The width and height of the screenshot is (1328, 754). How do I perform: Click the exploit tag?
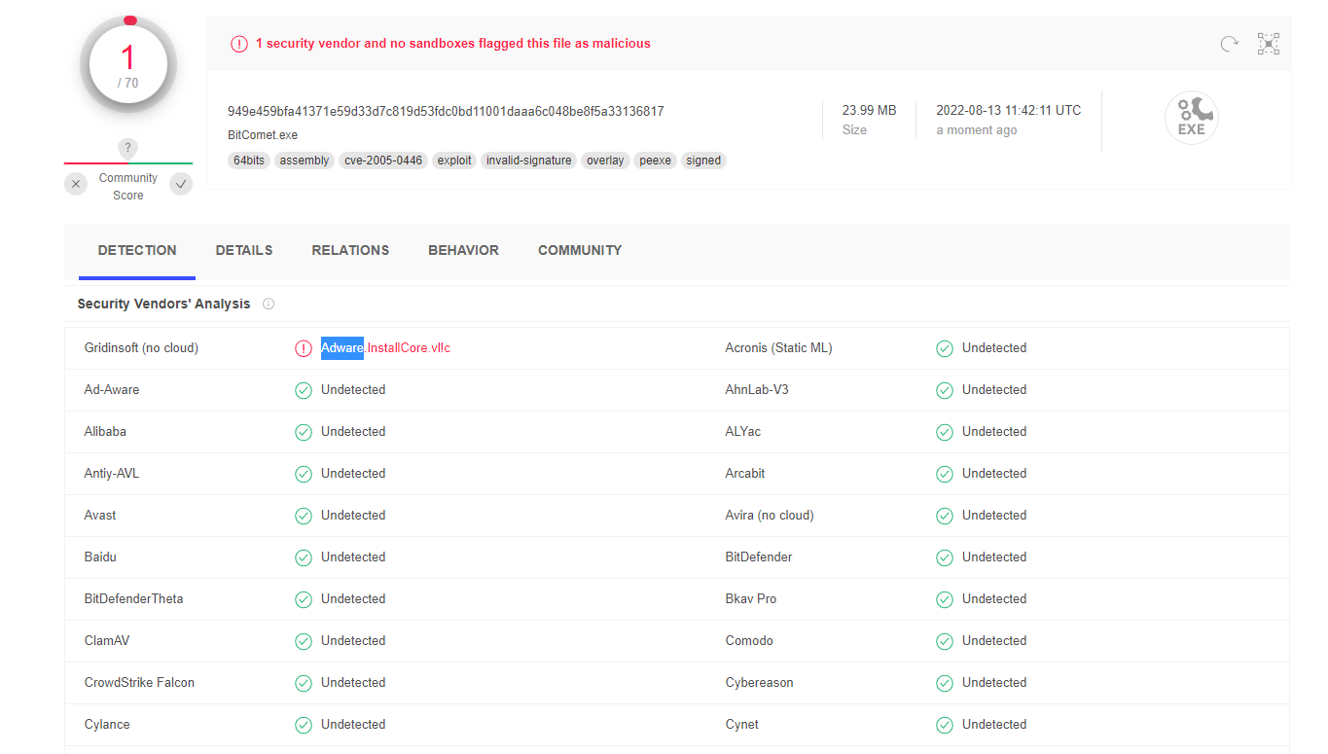(454, 161)
